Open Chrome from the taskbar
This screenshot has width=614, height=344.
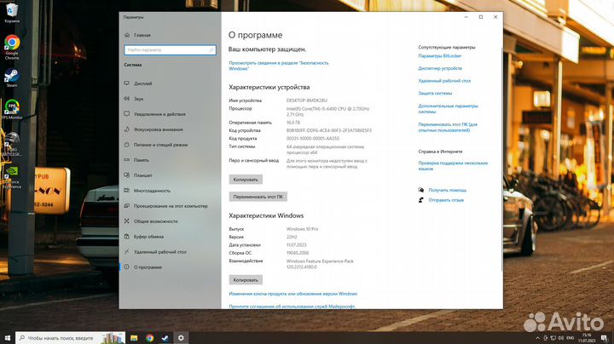click(x=149, y=338)
